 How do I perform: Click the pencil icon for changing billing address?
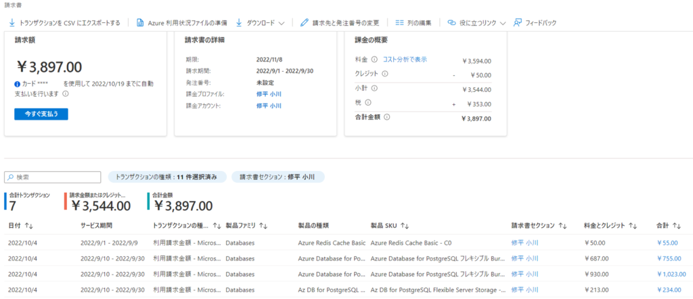click(x=305, y=22)
